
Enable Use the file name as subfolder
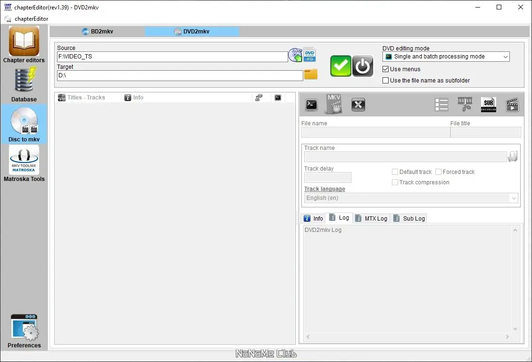pos(385,80)
